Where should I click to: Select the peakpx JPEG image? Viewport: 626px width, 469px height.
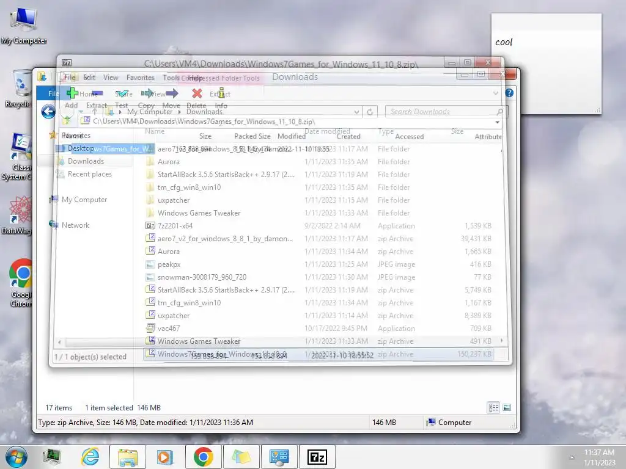319,264
